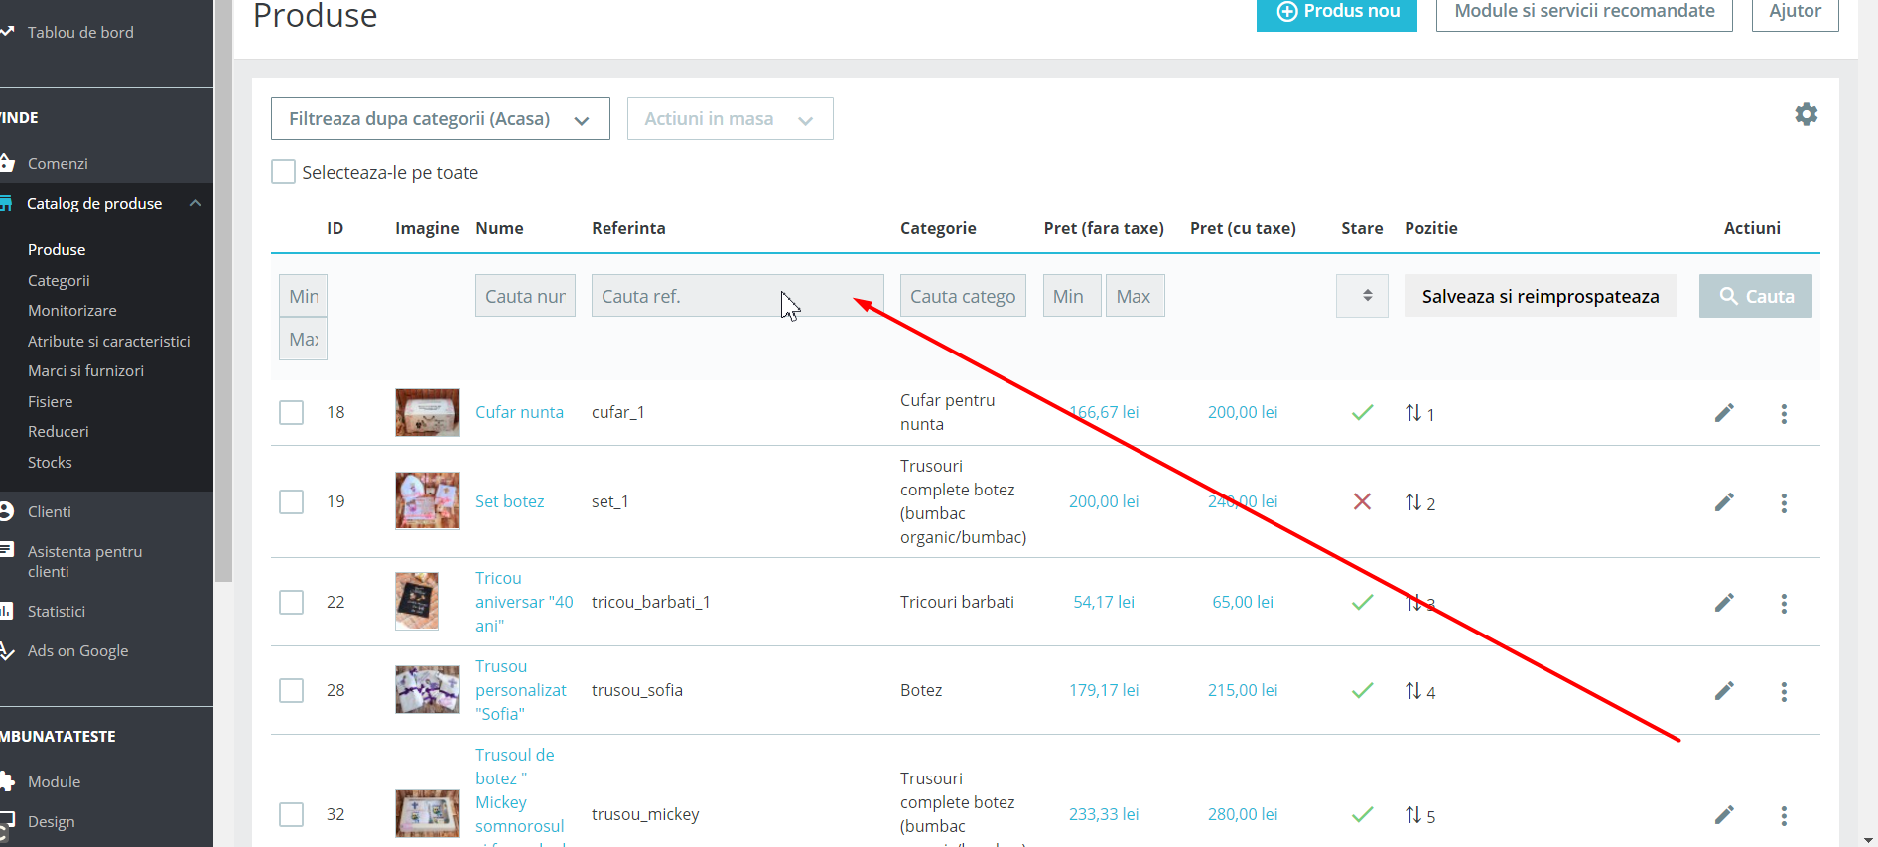Edit Tricou aniversar with pencil icon

1724,602
